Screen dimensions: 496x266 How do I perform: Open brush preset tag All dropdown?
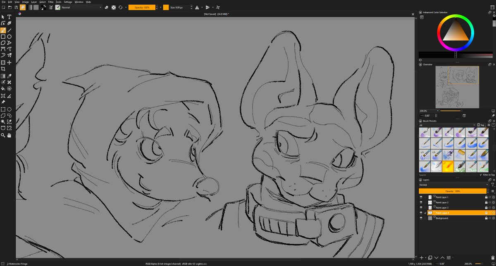point(447,125)
